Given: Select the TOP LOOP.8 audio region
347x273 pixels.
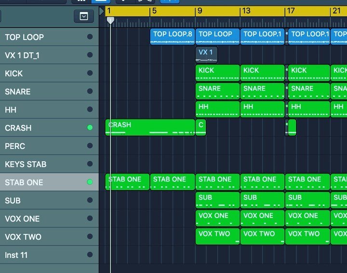Looking at the screenshot, I should pyautogui.click(x=173, y=37).
